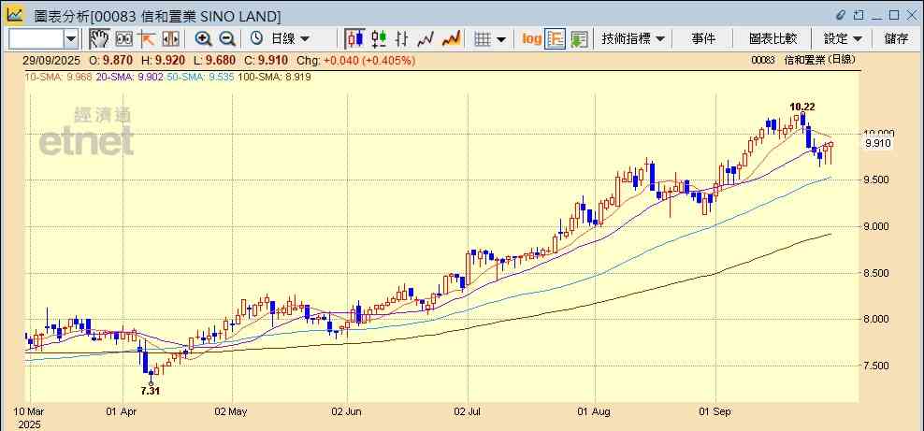Image resolution: width=924 pixels, height=431 pixels.
Task: Click the clock period icon
Action: (256, 38)
